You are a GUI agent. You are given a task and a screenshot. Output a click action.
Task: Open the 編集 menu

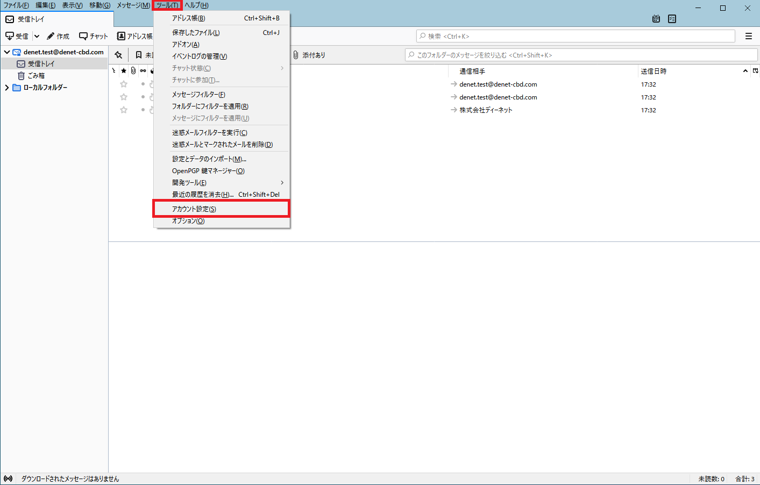[46, 5]
